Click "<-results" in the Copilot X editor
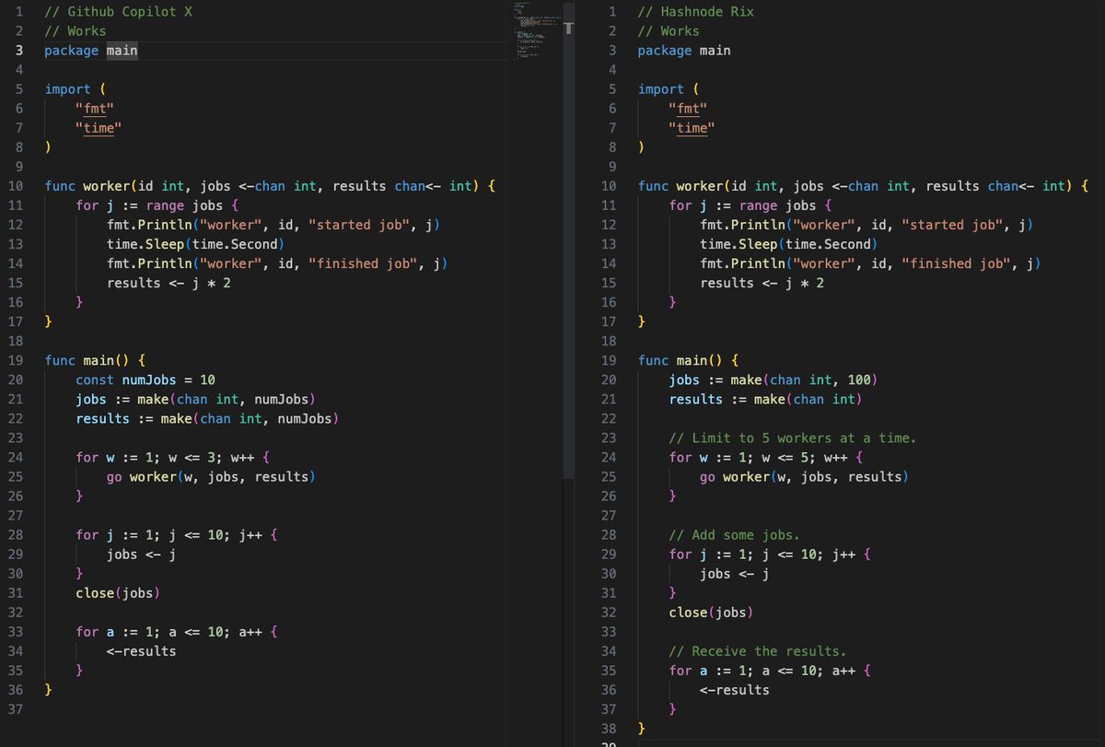 (141, 650)
